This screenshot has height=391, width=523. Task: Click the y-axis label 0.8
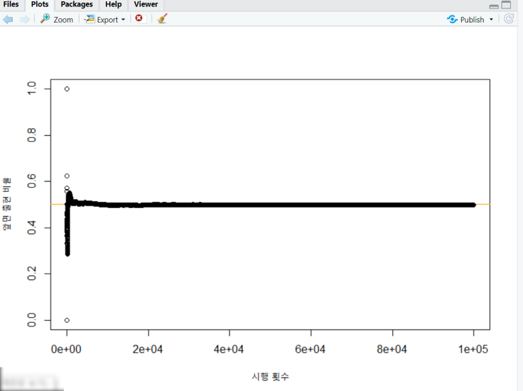(x=32, y=135)
